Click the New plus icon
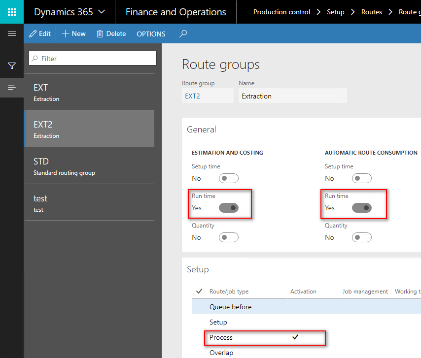421x358 pixels. click(65, 33)
